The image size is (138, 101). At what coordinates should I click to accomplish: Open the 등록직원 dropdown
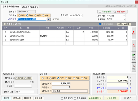(124, 19)
